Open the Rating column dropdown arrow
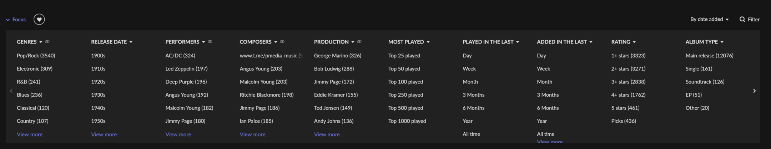Screen dimensions: 771x149 634,42
